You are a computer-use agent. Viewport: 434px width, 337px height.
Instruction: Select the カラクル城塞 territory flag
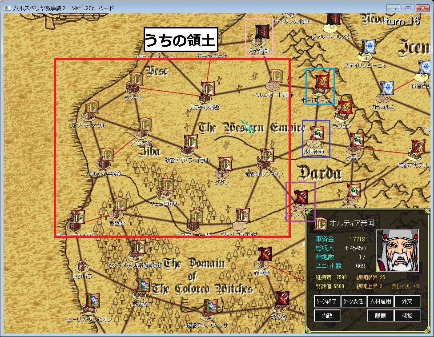click(x=208, y=89)
